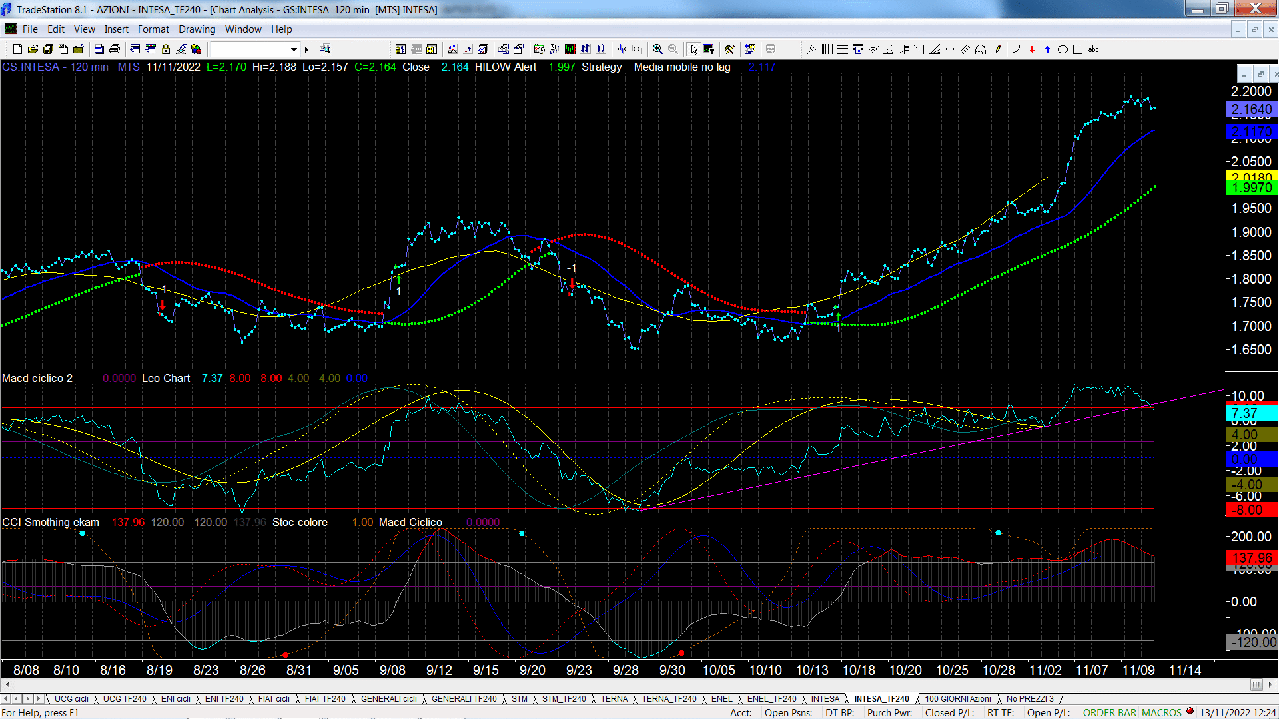Select the double-headed horizontal arrow tool
Screen dimensions: 1279x719
pyautogui.click(x=950, y=49)
